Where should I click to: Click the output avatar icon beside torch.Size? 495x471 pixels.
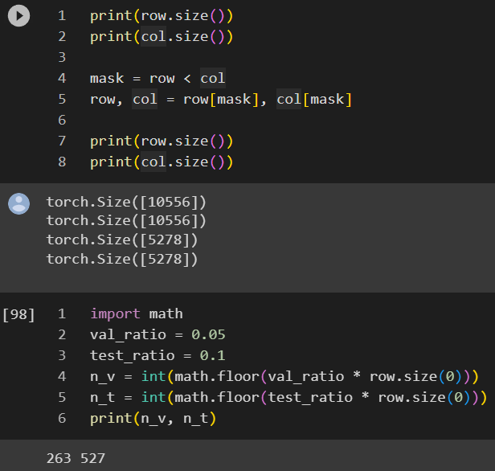[18, 203]
